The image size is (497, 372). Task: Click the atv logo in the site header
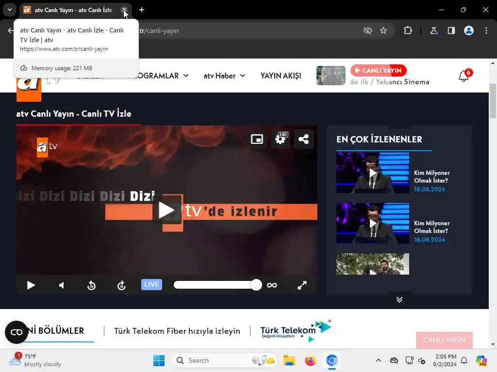pyautogui.click(x=29, y=90)
